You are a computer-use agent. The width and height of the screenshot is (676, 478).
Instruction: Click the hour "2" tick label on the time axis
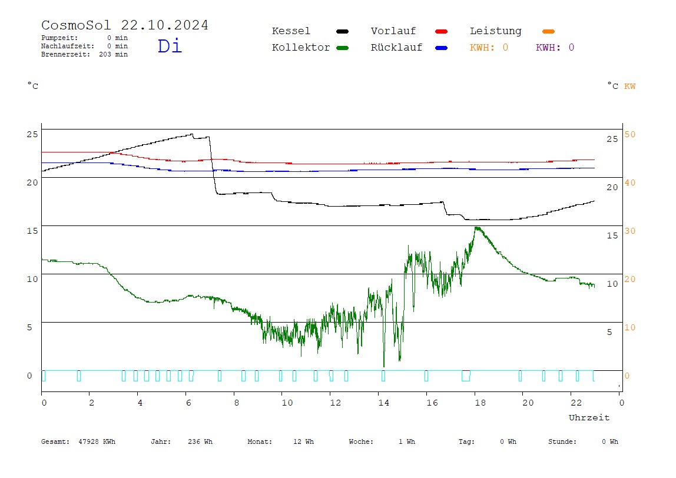click(x=91, y=403)
